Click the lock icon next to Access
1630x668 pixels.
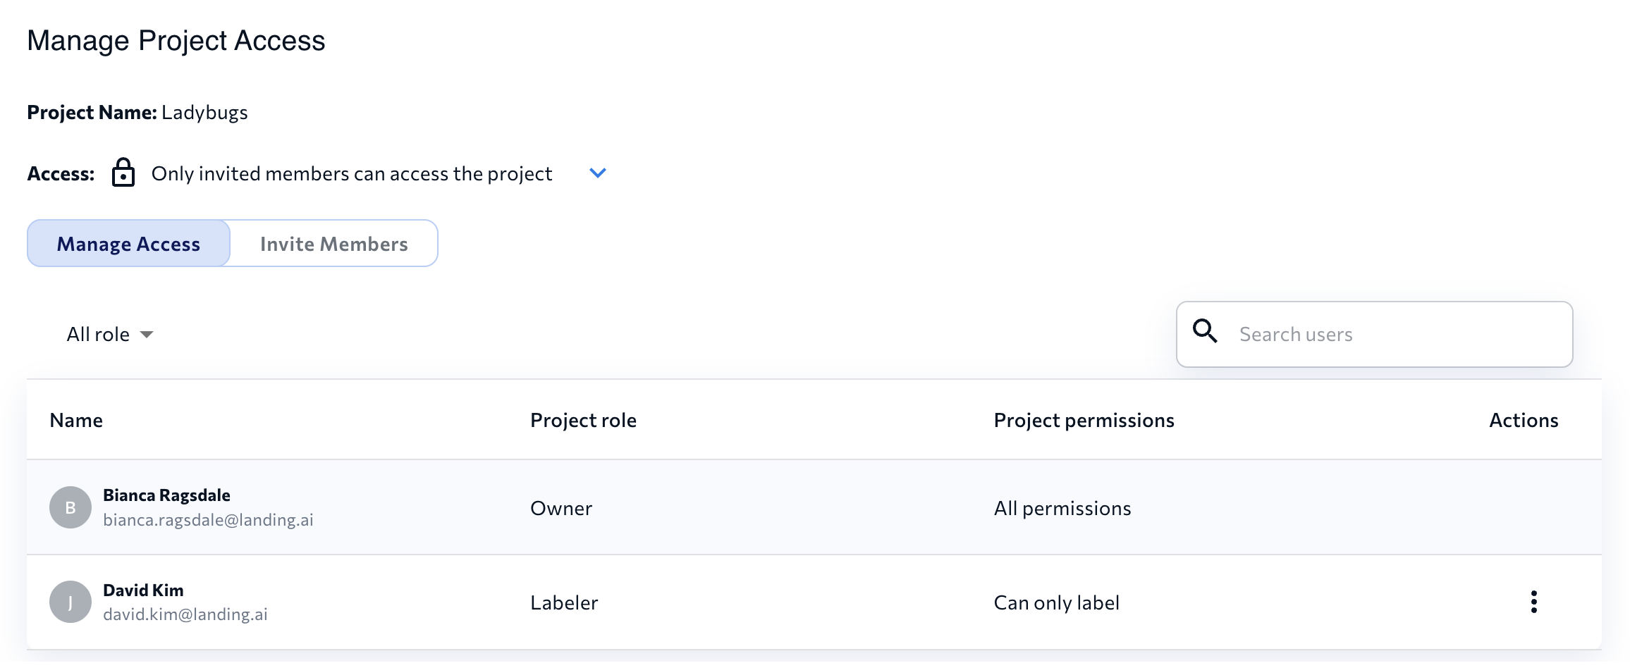tap(123, 173)
